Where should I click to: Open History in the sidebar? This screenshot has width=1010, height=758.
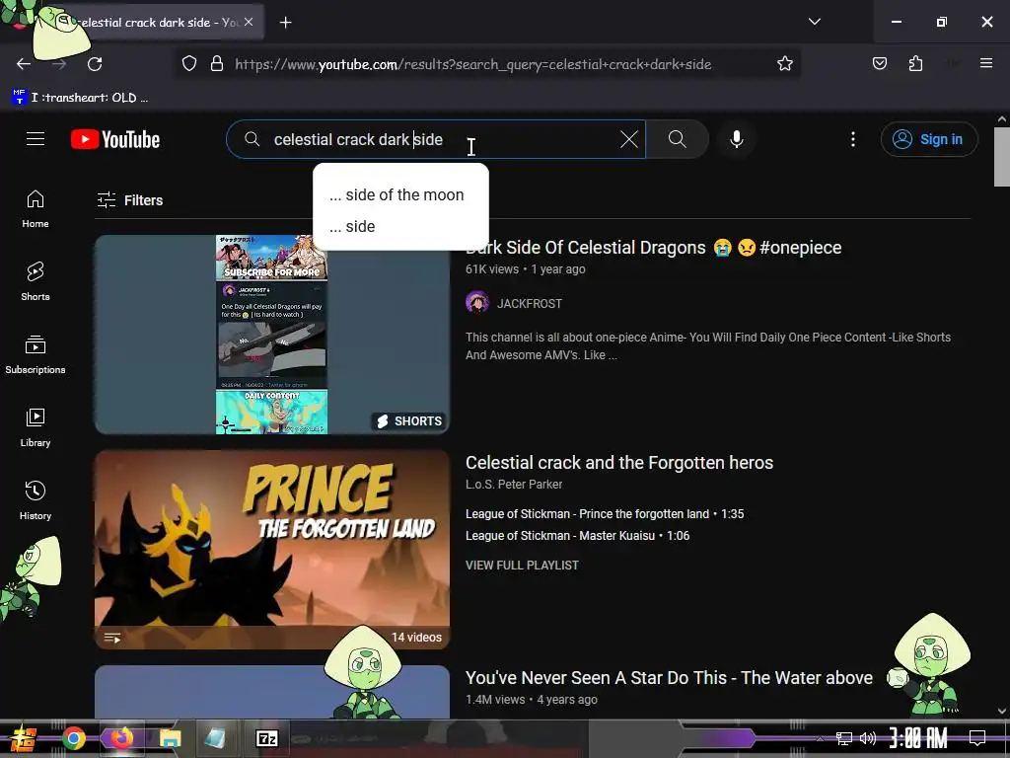pos(36,500)
